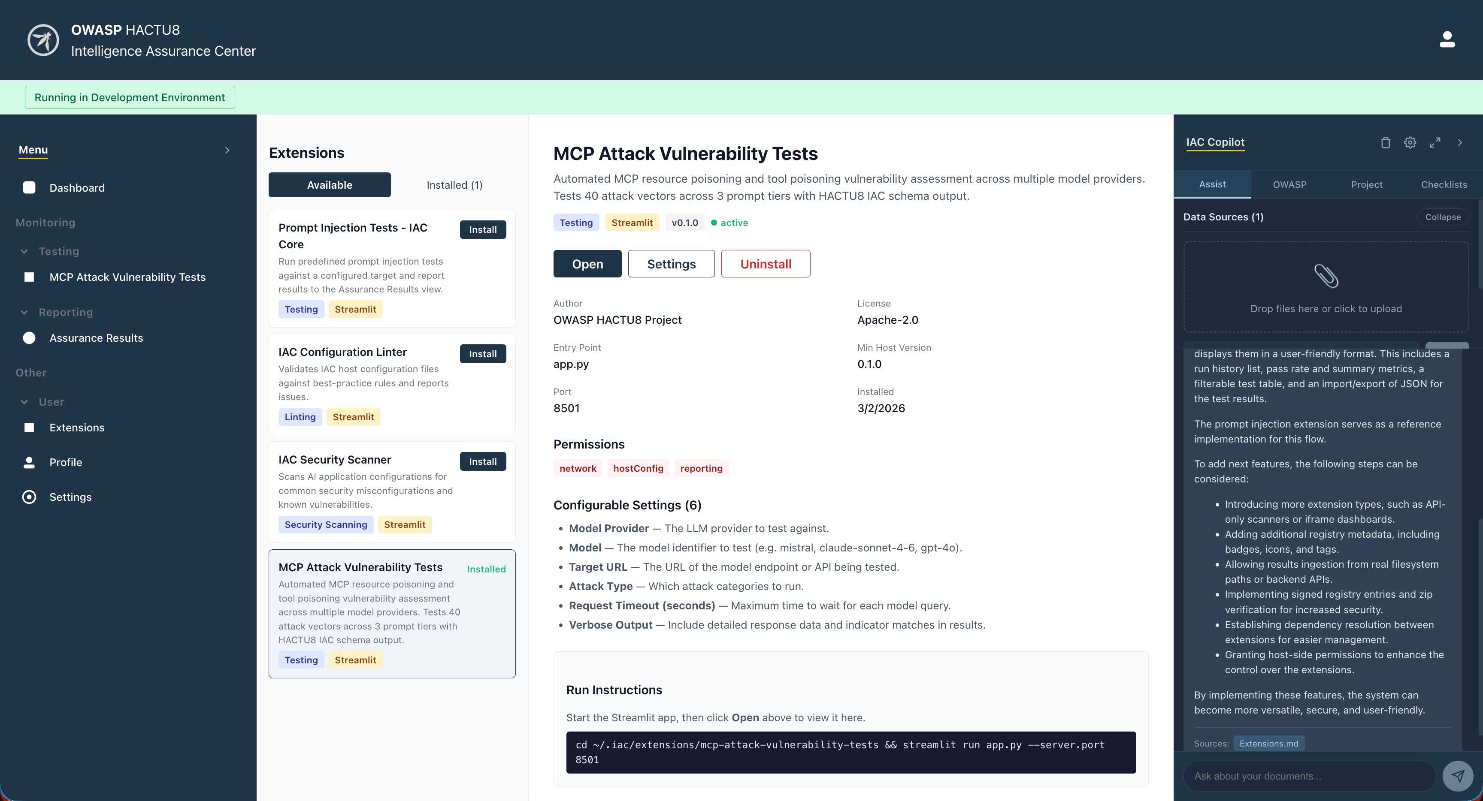Screen dimensions: 1483x801
Task: Open Copilot settings gear icon
Action: [x=1410, y=143]
